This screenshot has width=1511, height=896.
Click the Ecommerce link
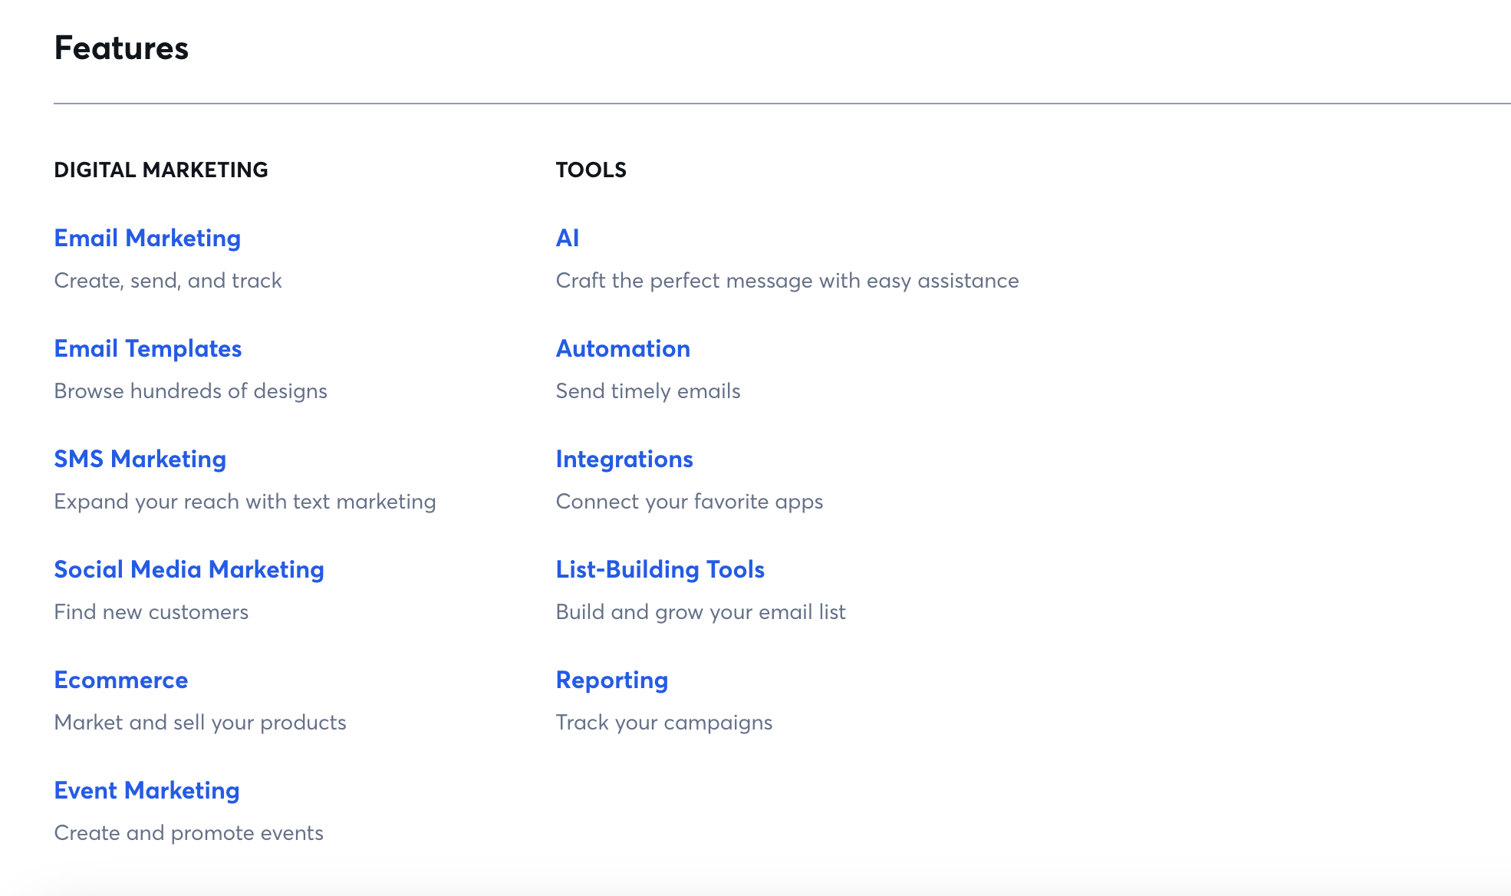click(120, 680)
